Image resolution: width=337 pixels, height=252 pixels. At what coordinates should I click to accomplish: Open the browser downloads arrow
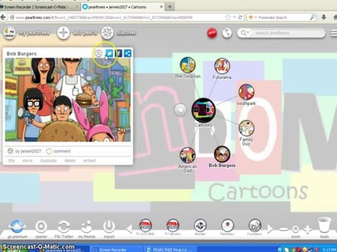324,17
